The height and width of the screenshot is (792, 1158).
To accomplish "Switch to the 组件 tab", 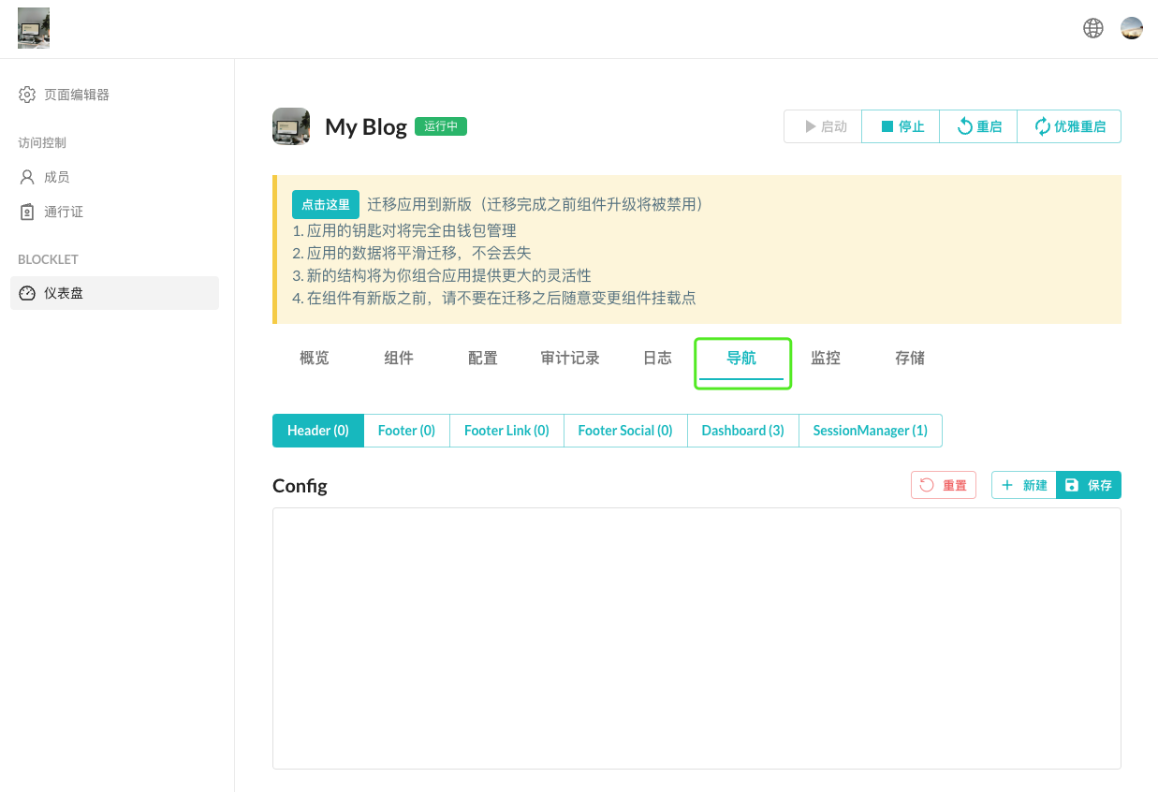I will click(x=399, y=358).
